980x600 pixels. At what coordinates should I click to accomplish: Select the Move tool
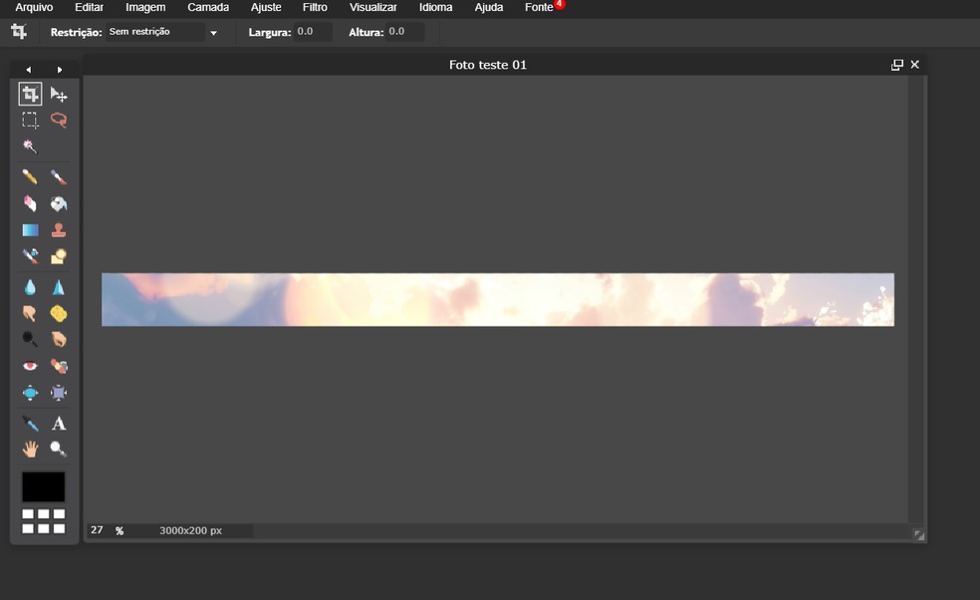click(59, 94)
